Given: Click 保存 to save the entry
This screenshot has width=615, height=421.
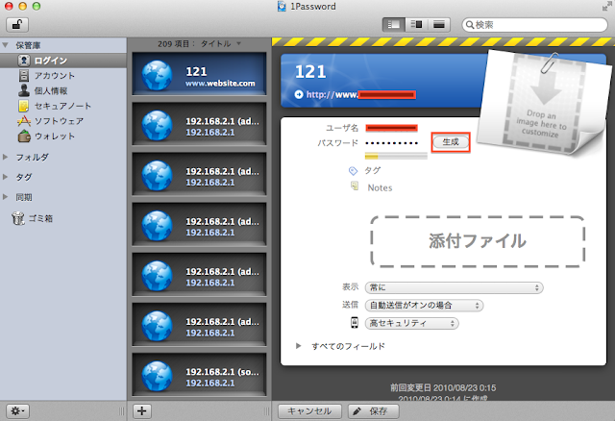Looking at the screenshot, I should 374,411.
